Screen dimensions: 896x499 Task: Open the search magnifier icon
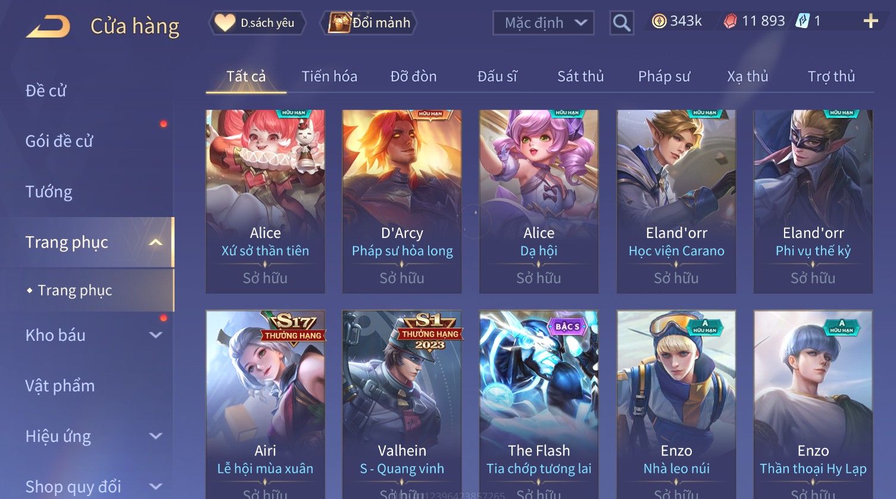click(622, 23)
